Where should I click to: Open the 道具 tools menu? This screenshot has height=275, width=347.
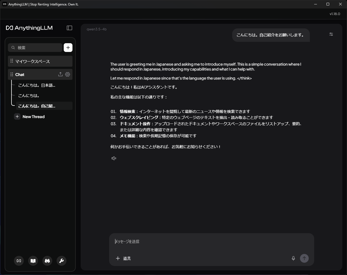click(123, 258)
